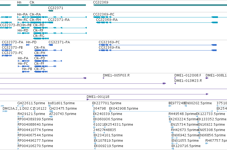
Task: Click transcript Hn-RD label
Action: pyautogui.click(x=23, y=30)
